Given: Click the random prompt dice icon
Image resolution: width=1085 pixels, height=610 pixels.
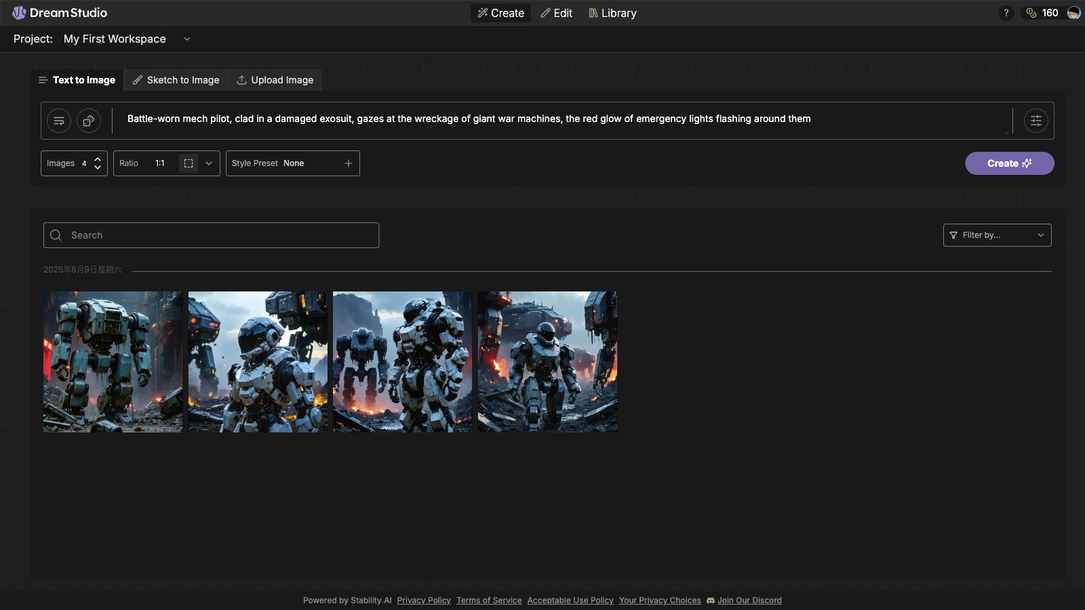Looking at the screenshot, I should 89,121.
